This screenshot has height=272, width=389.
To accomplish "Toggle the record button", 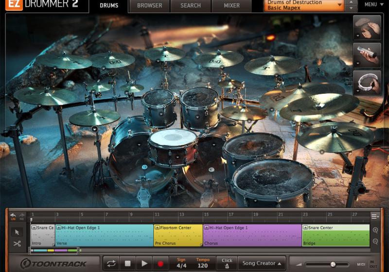I will coord(160,264).
